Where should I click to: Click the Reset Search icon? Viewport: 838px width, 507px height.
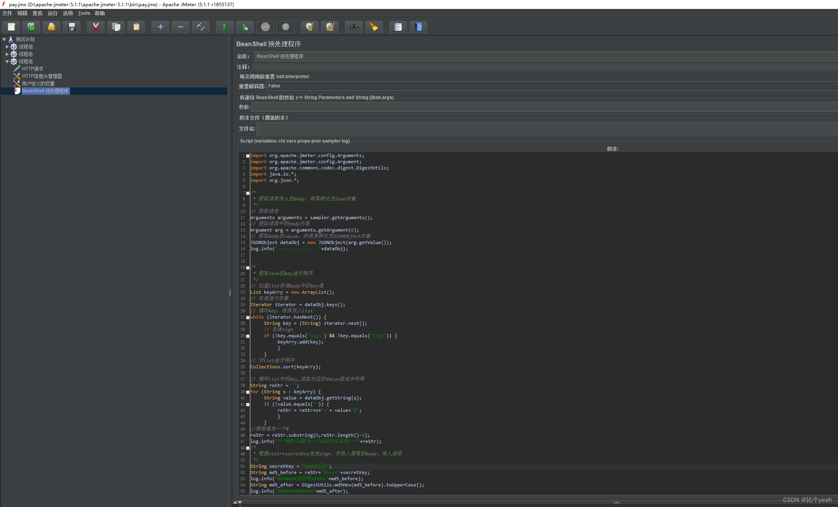point(374,27)
